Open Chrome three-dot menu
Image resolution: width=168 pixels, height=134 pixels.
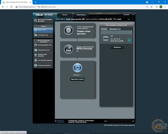[165, 7]
